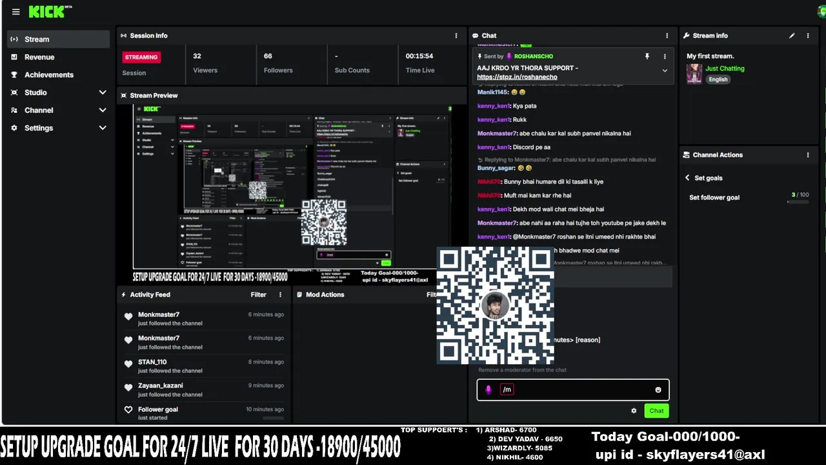The image size is (826, 465).
Task: Open the emoji picker in chat
Action: [658, 390]
